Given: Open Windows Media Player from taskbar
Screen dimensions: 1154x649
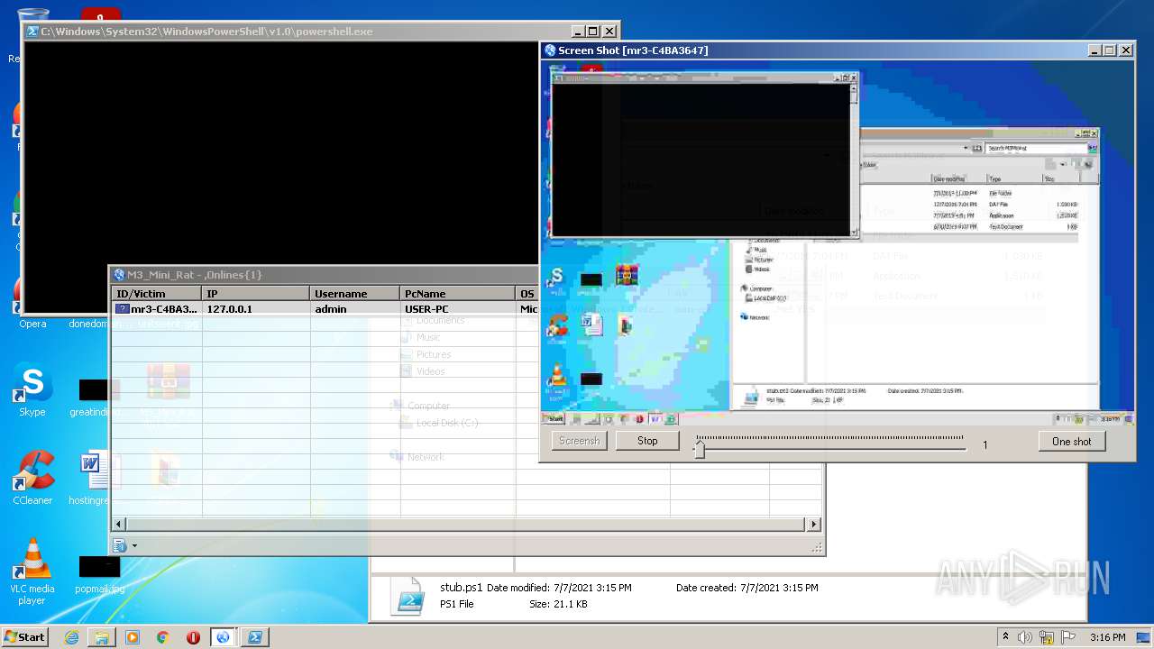Looking at the screenshot, I should 133,637.
